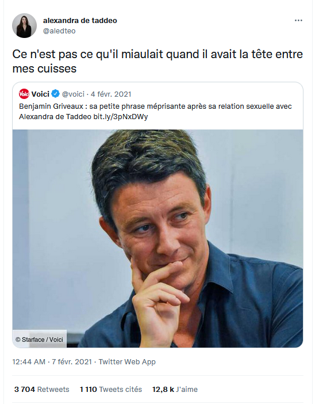Screen dimensions: 319x404
Task: Open the tweet timestamp 12:44 AM
Action: click(29, 362)
